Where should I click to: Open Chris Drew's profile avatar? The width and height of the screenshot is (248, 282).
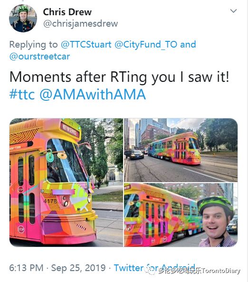pyautogui.click(x=23, y=18)
